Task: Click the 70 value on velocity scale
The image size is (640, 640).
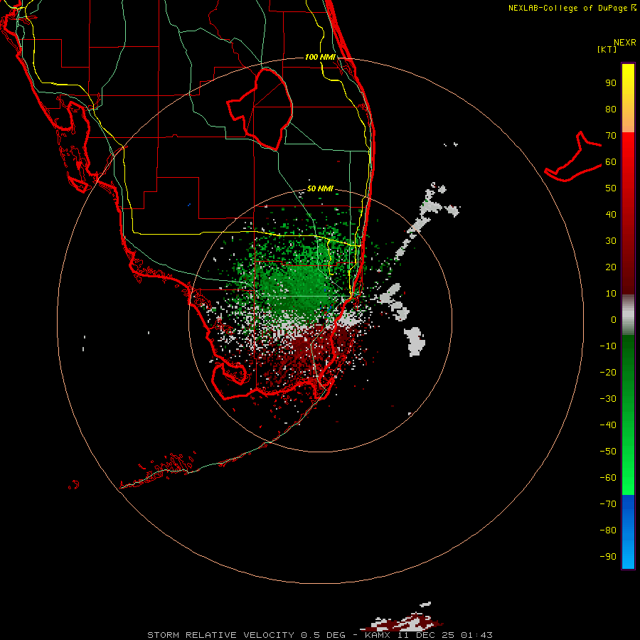Action: [x=611, y=136]
